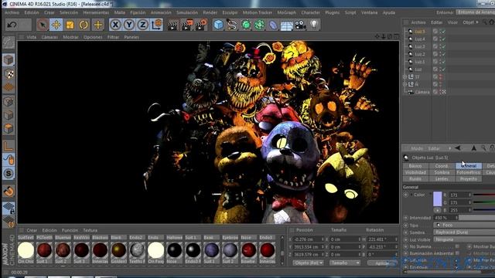Toggle the X axis lock
The width and height of the screenshot is (495, 278).
tap(115, 25)
